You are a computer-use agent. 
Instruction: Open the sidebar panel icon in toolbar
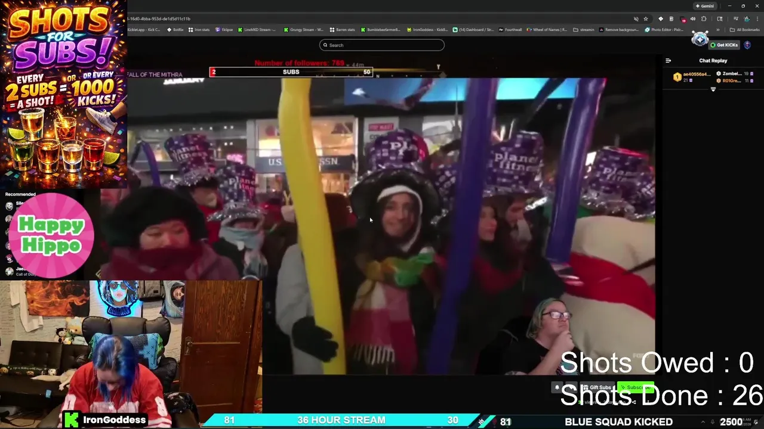(x=720, y=19)
